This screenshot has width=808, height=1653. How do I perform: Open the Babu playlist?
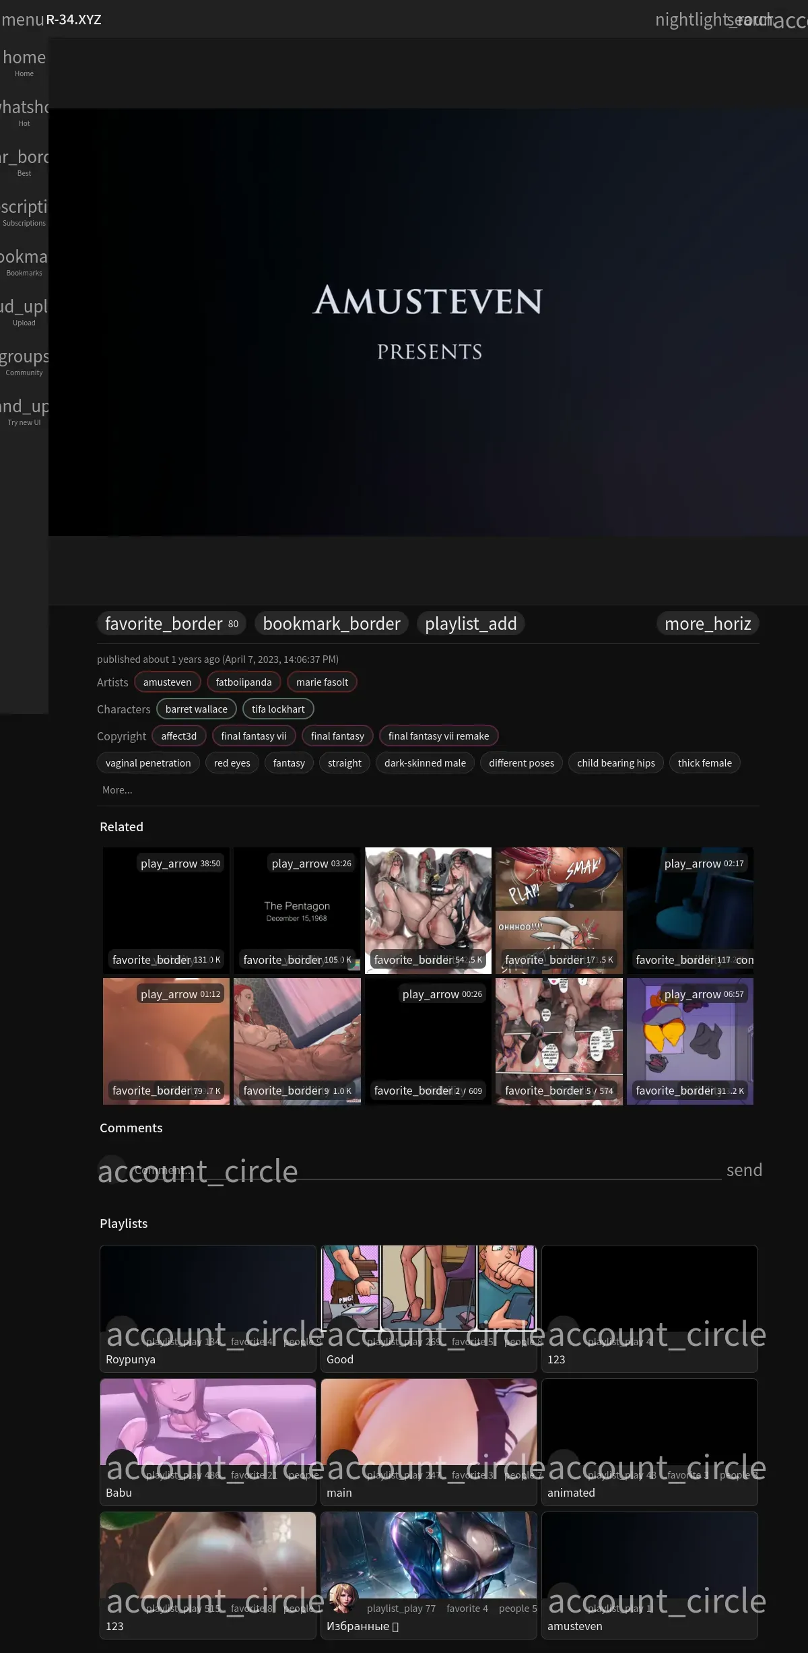pos(208,1442)
